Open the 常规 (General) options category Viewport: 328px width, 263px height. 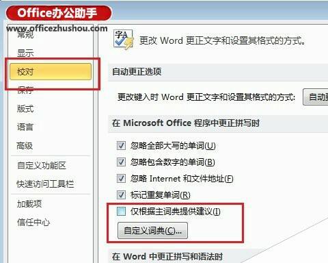(25, 35)
